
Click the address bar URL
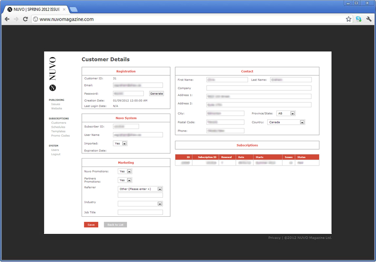click(x=67, y=19)
